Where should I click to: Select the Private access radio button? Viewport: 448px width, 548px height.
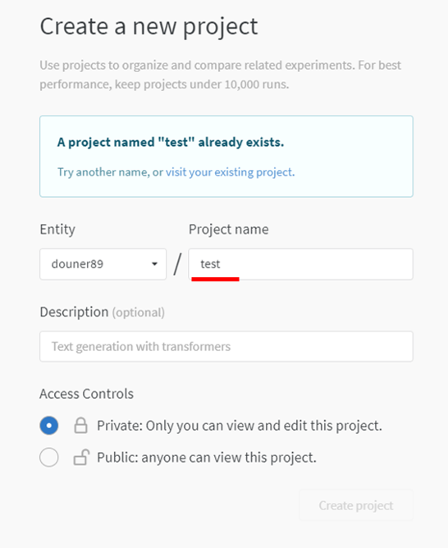pyautogui.click(x=49, y=425)
